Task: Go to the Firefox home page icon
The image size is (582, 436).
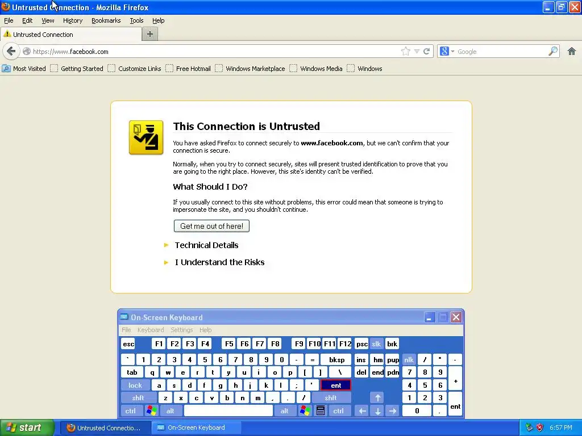Action: [572, 51]
